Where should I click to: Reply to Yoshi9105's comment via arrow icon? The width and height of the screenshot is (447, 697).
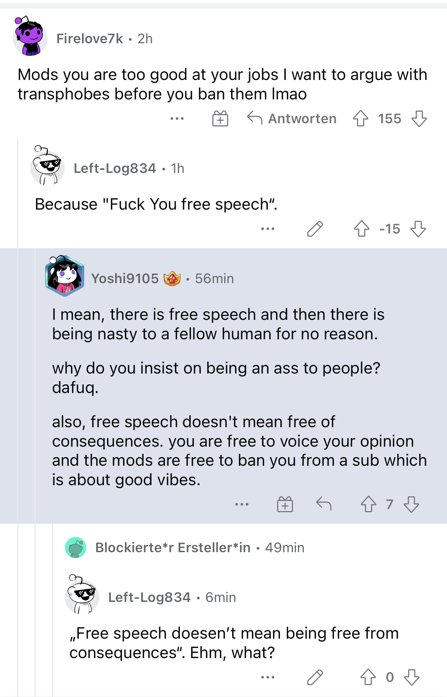point(324,504)
